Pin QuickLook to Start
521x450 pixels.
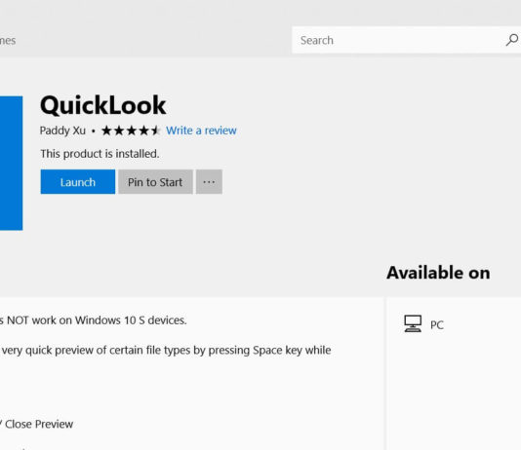click(x=155, y=182)
